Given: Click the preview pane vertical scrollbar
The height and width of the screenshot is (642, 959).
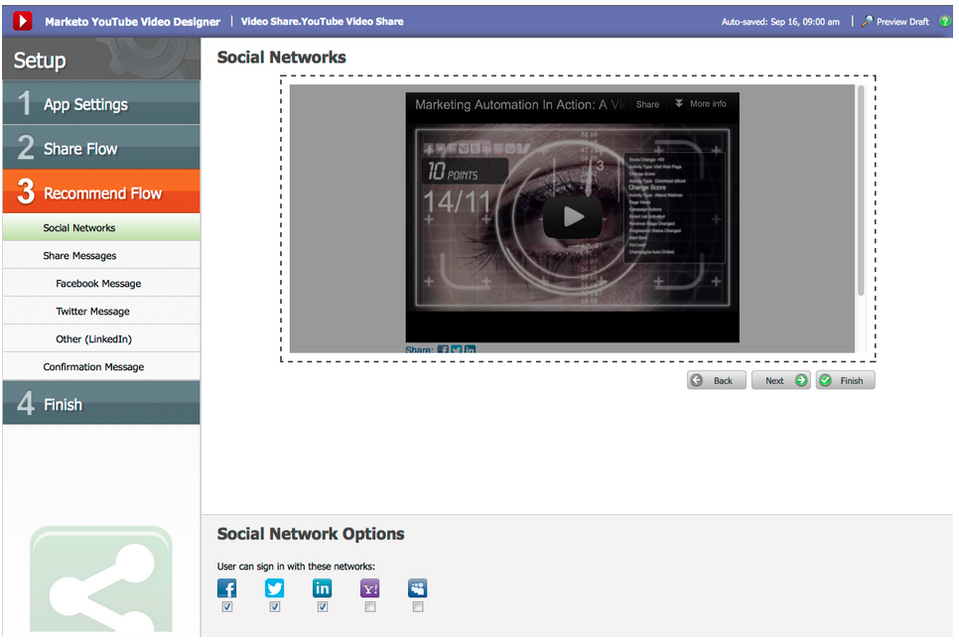Looking at the screenshot, I should coord(861,191).
